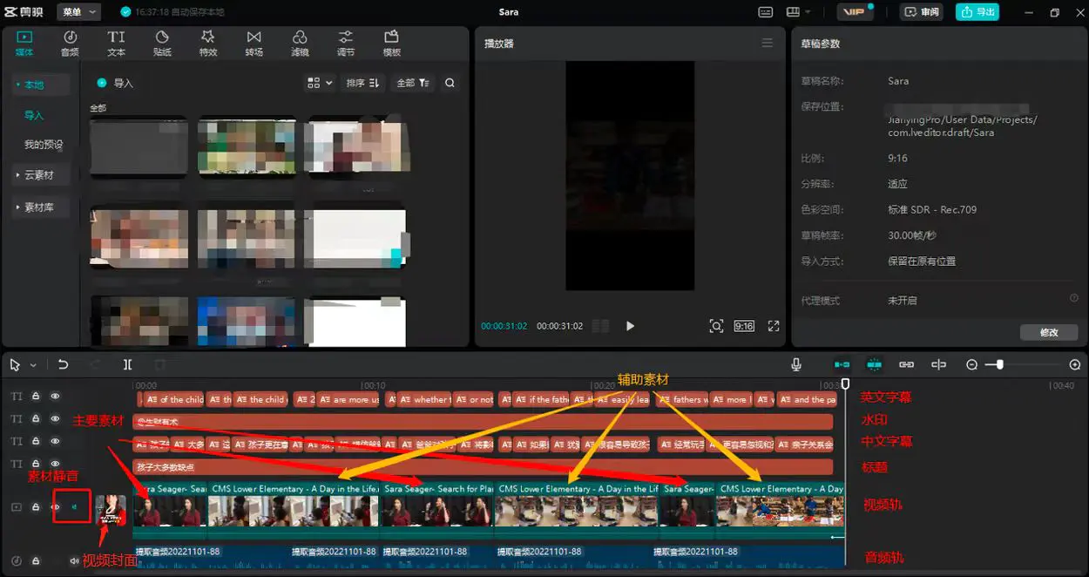This screenshot has width=1089, height=577.
Task: Toggle lock on the main video track
Action: [x=37, y=506]
